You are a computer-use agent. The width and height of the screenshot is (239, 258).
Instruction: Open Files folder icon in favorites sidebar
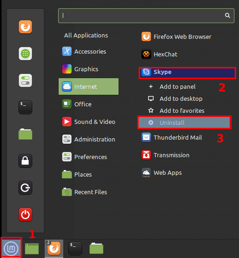click(x=25, y=134)
